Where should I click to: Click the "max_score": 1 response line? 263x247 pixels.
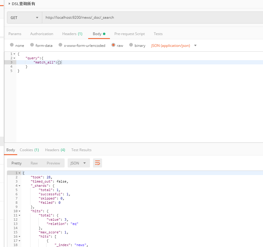[53, 232]
